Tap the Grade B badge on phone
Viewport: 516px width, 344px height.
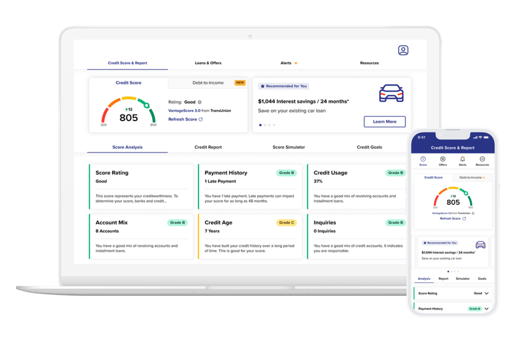(475, 309)
